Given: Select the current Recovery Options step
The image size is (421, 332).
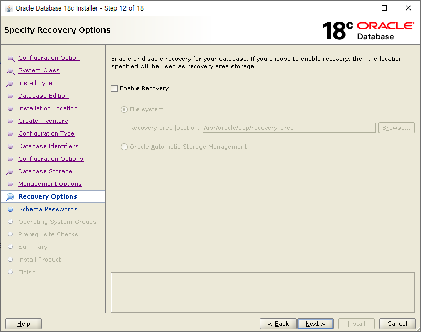Looking at the screenshot, I should 48,196.
